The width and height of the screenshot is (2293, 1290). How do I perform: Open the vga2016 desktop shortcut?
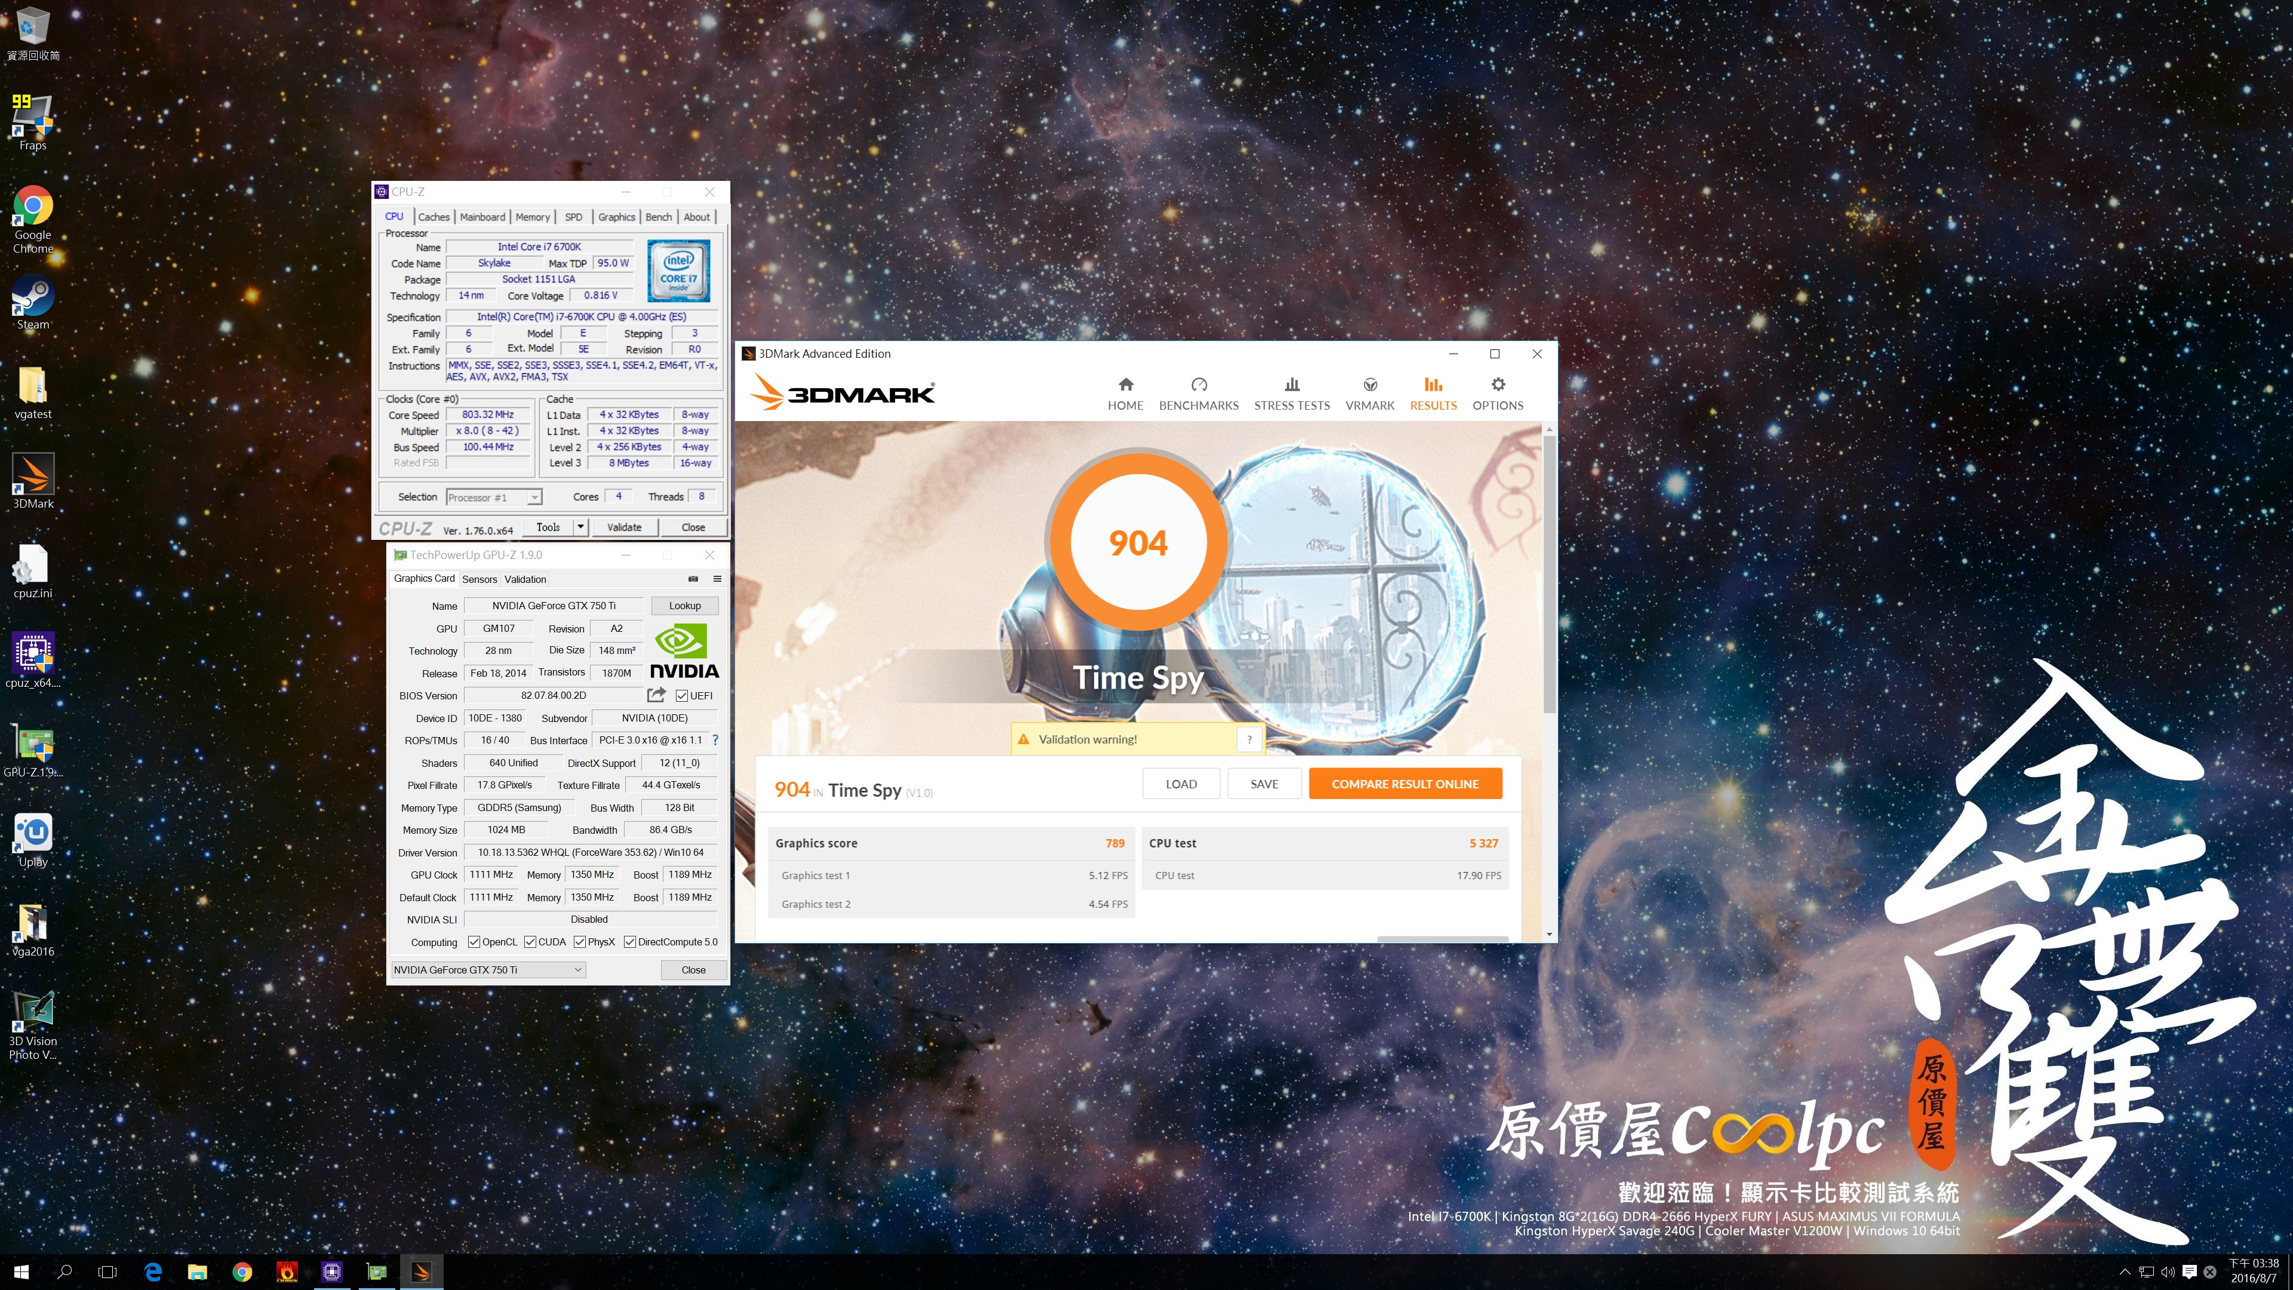point(33,929)
